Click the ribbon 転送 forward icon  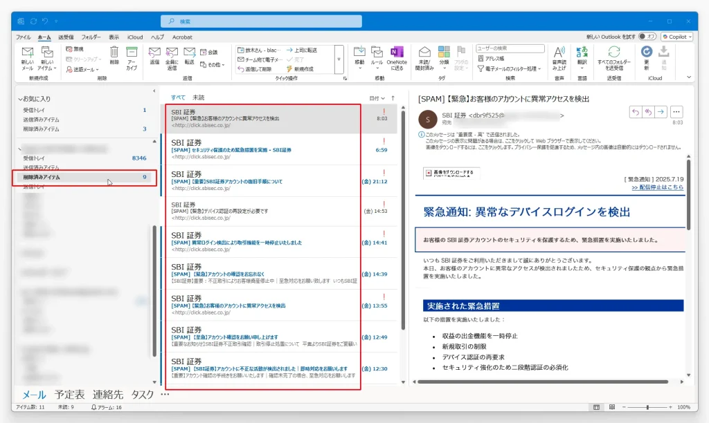[190, 55]
